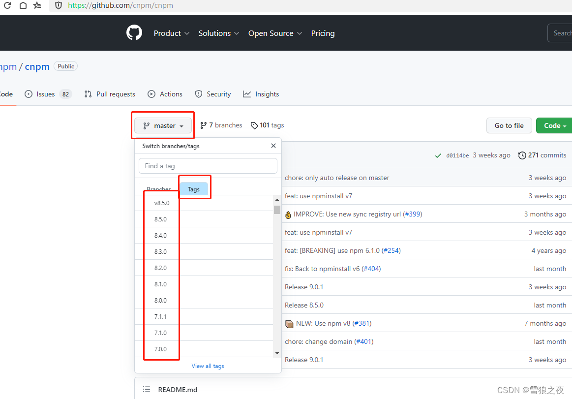The height and width of the screenshot is (399, 572).
Task: Select tag v8.5.0
Action: (x=204, y=203)
